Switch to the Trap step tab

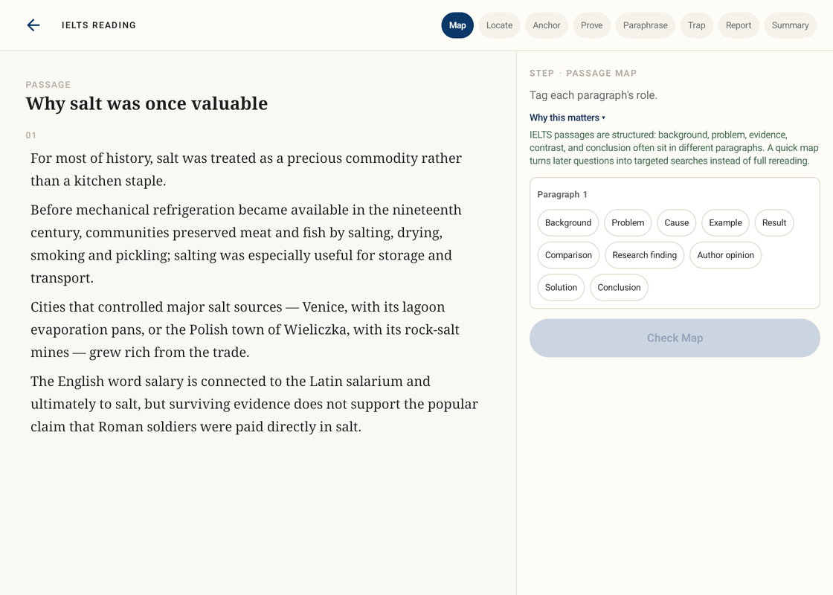click(x=696, y=25)
